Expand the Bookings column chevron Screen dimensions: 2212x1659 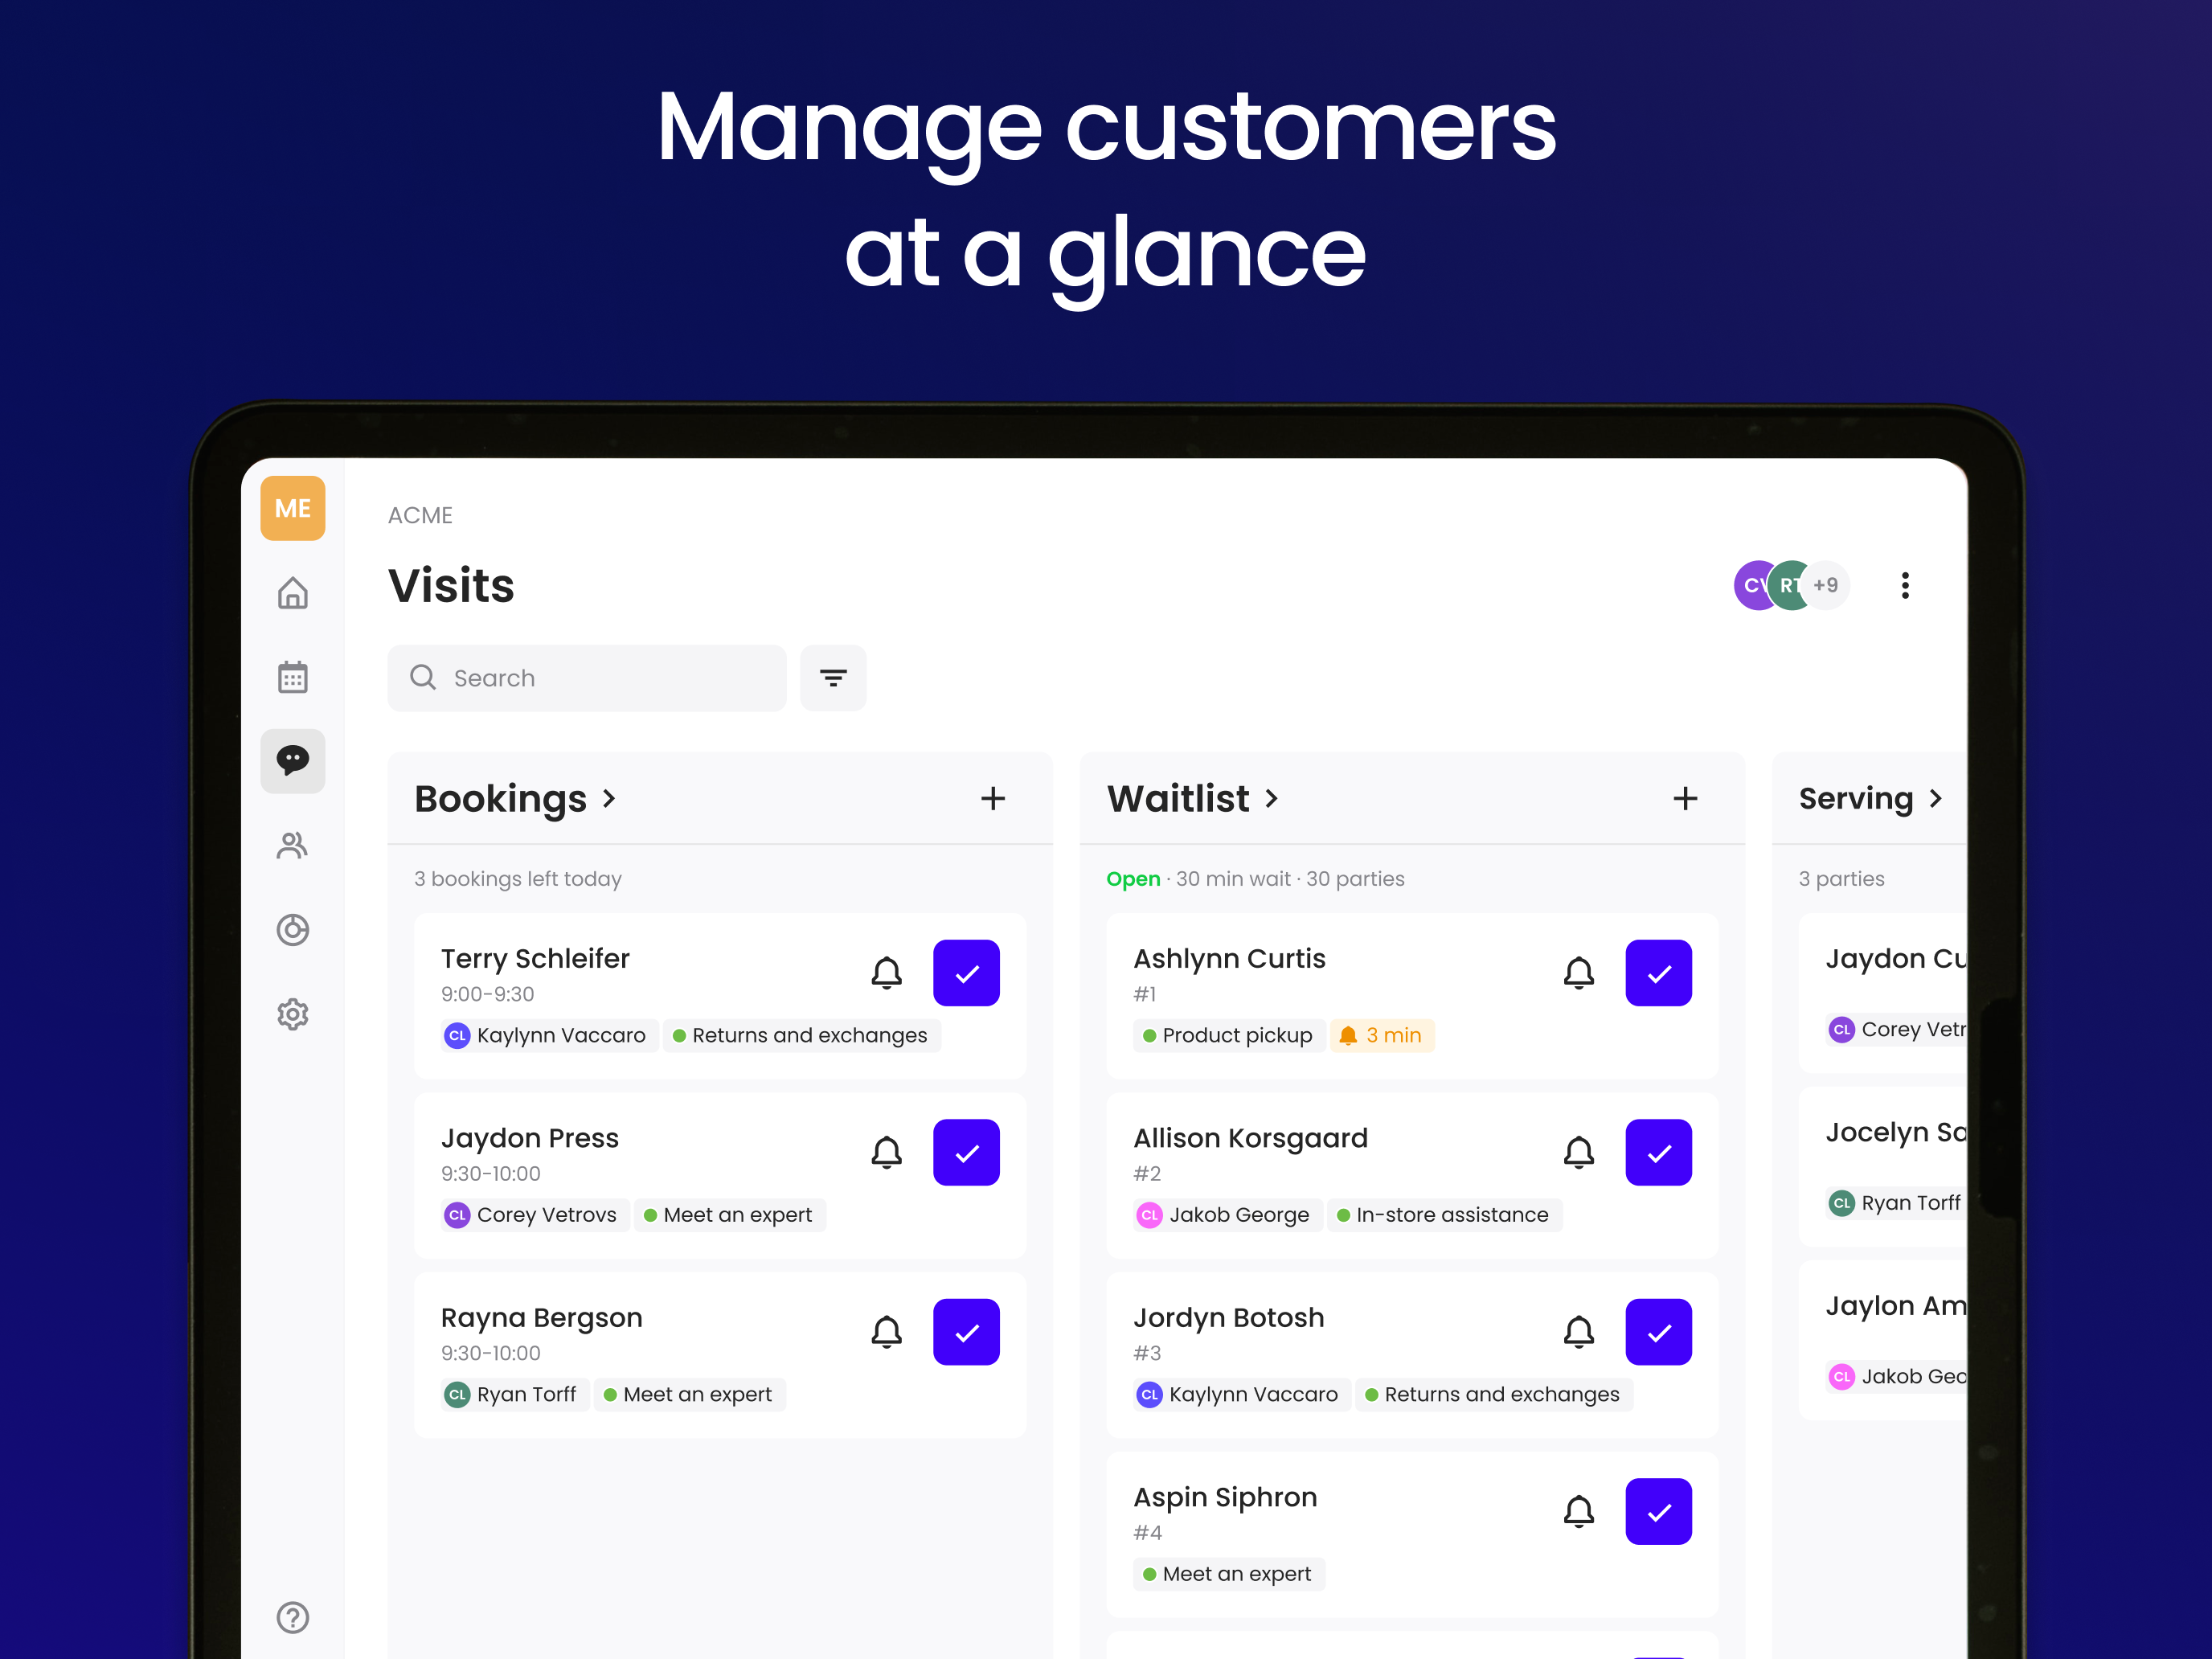click(x=609, y=799)
